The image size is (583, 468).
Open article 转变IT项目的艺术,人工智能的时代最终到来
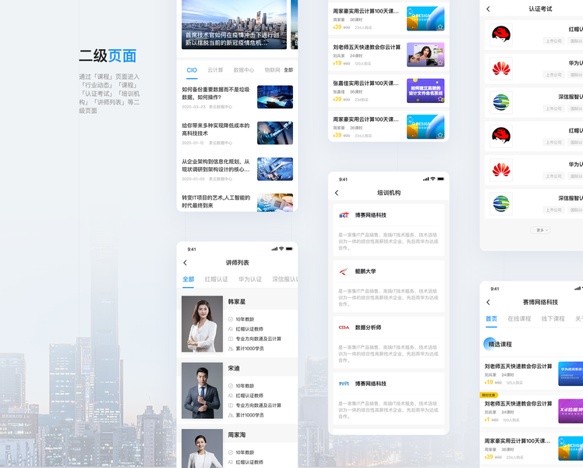coord(216,201)
